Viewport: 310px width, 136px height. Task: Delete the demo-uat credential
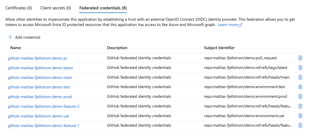(x=300, y=116)
